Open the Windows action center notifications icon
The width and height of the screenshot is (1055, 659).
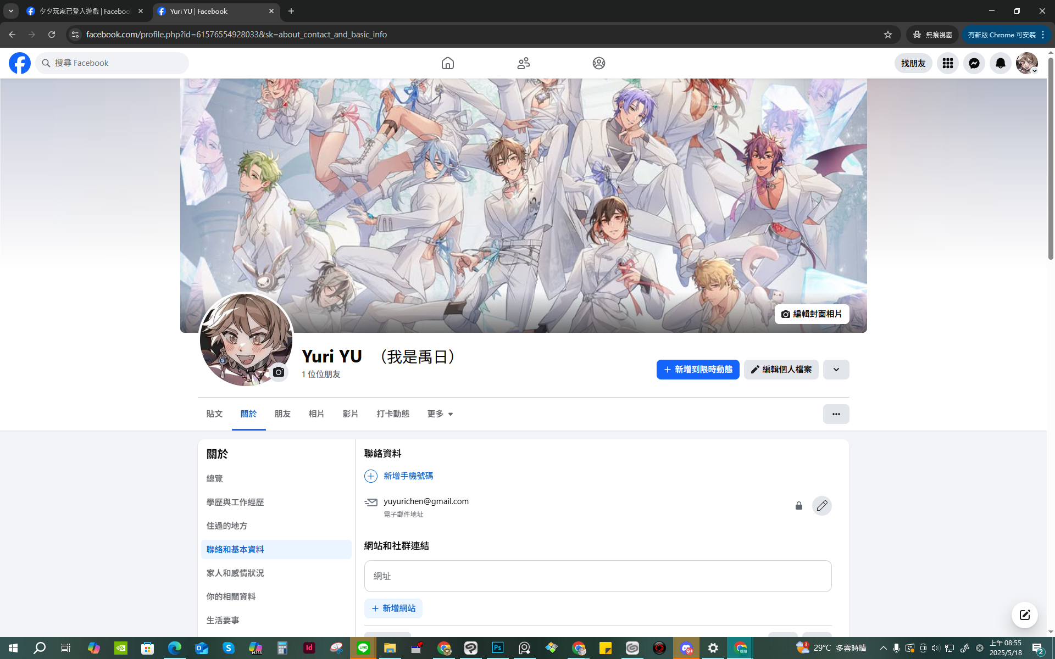[1038, 648]
